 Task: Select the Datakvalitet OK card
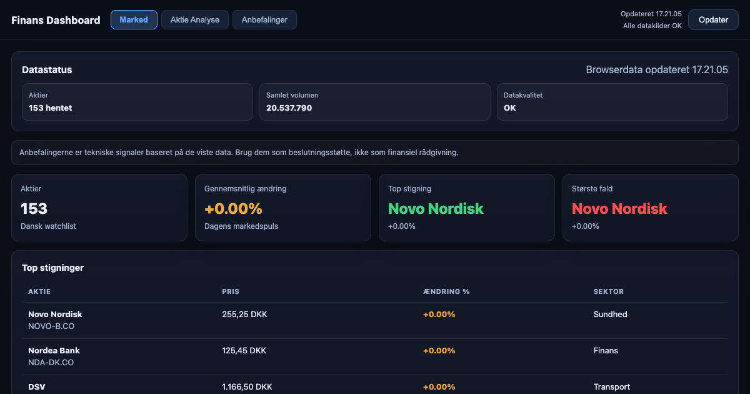point(612,102)
